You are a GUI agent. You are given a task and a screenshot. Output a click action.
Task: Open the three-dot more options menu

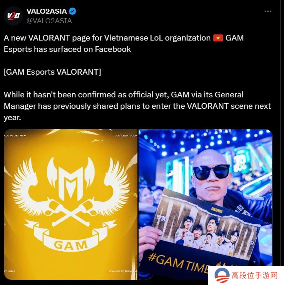(268, 11)
